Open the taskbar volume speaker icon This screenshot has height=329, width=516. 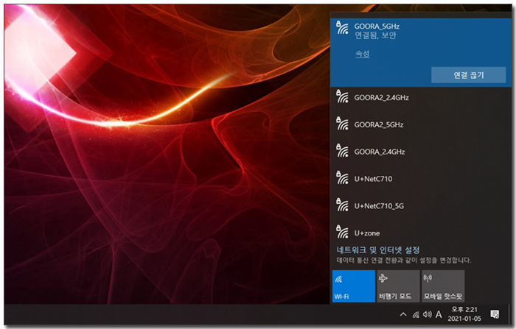coord(427,314)
